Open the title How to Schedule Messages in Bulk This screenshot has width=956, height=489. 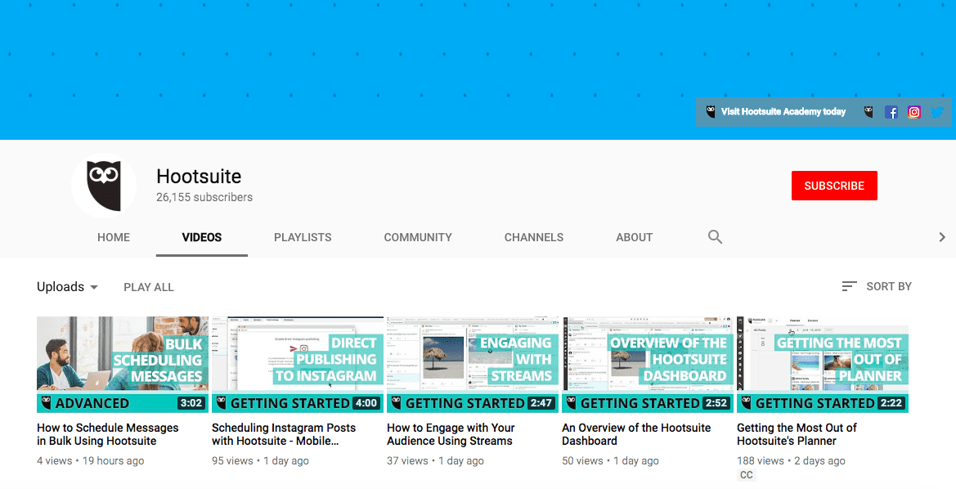pos(108,434)
